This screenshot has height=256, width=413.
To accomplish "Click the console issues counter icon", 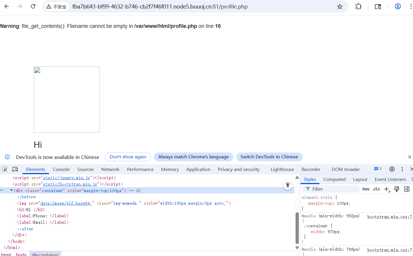I will [x=378, y=169].
